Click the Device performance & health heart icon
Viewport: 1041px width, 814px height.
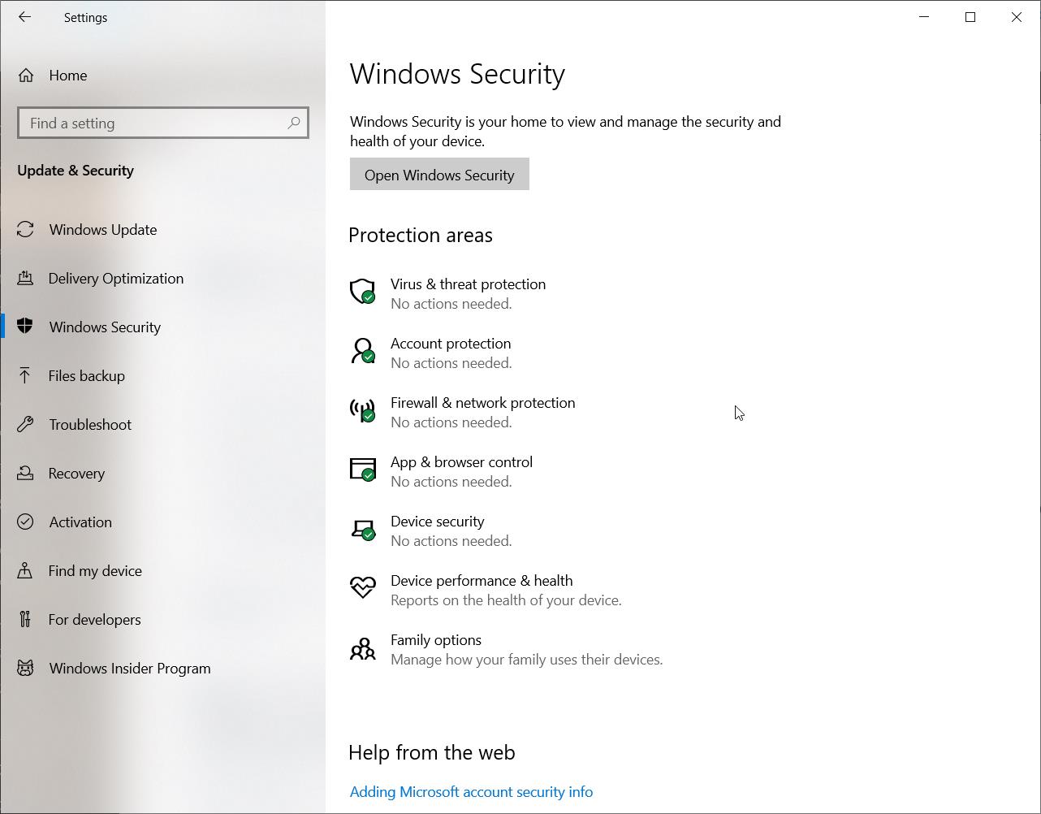tap(362, 589)
